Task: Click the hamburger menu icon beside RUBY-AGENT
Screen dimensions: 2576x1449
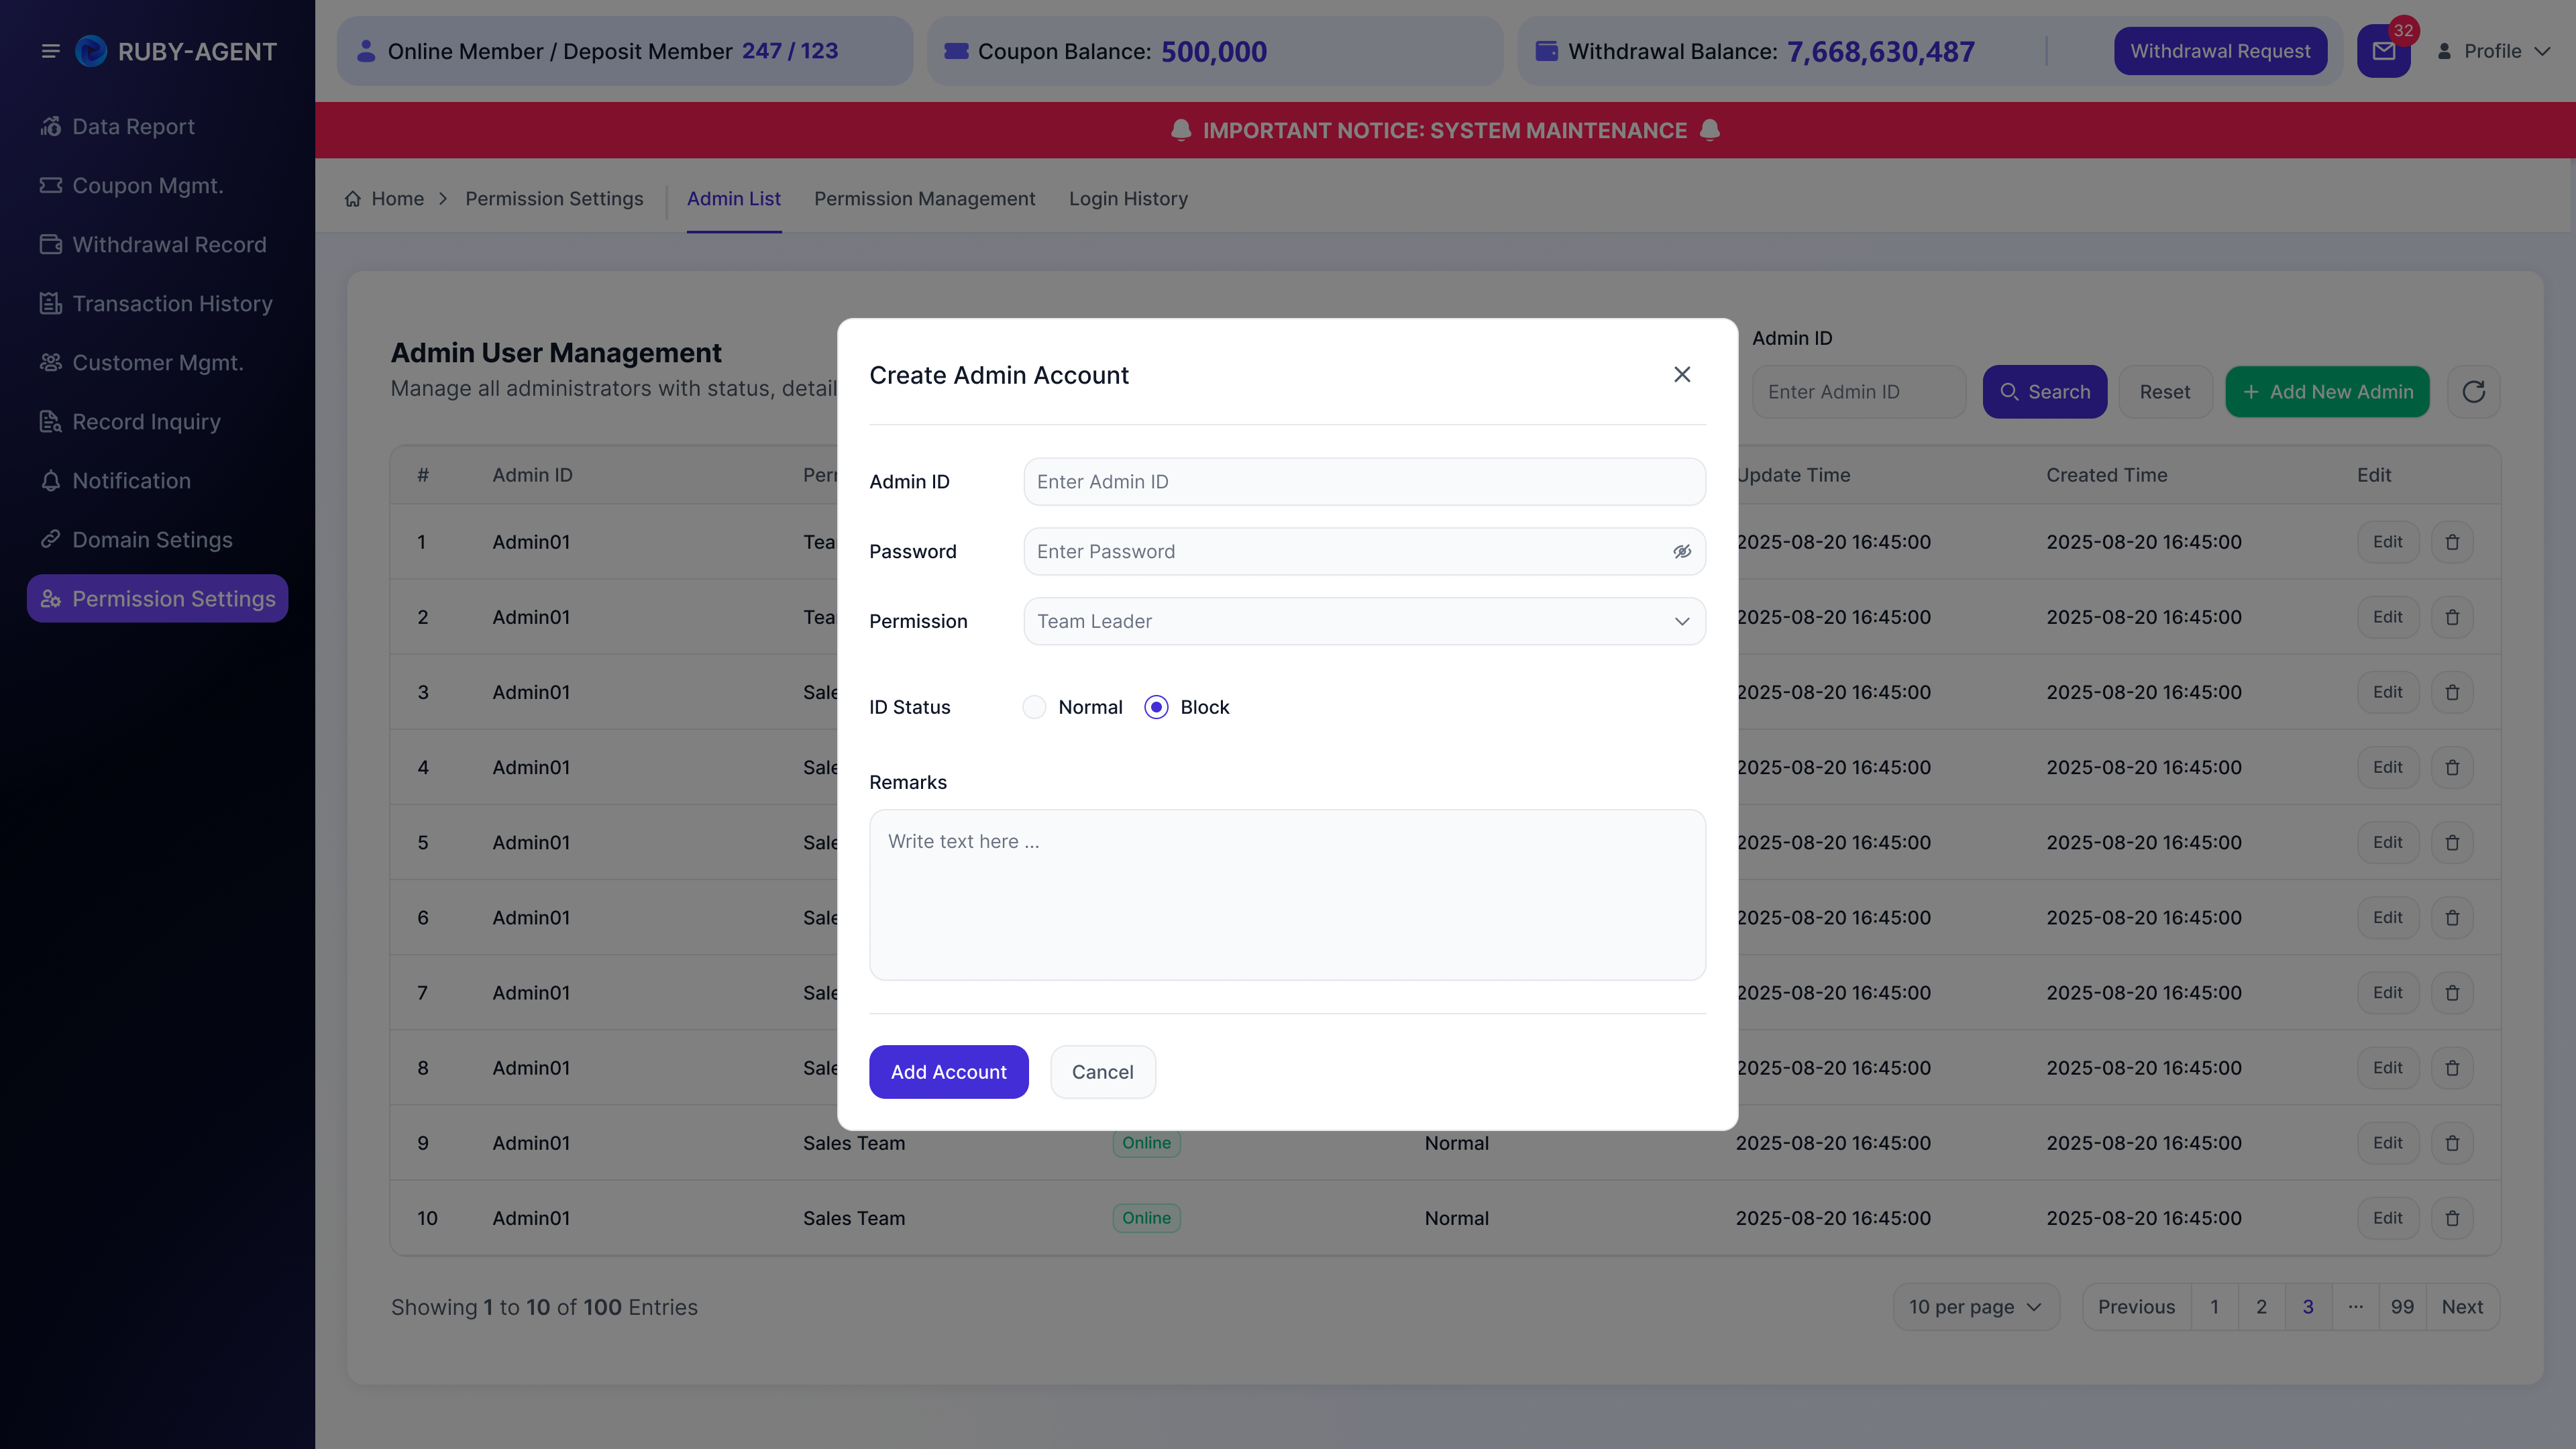Action: (50, 51)
